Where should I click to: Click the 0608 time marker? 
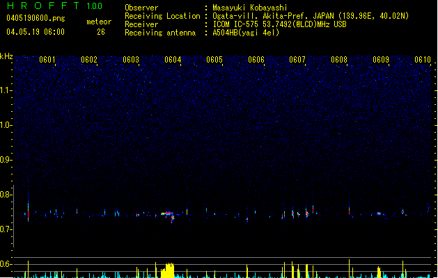(x=339, y=60)
